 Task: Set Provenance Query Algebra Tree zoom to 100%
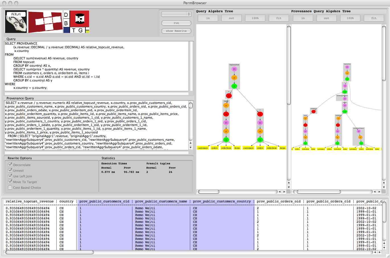click(x=350, y=18)
